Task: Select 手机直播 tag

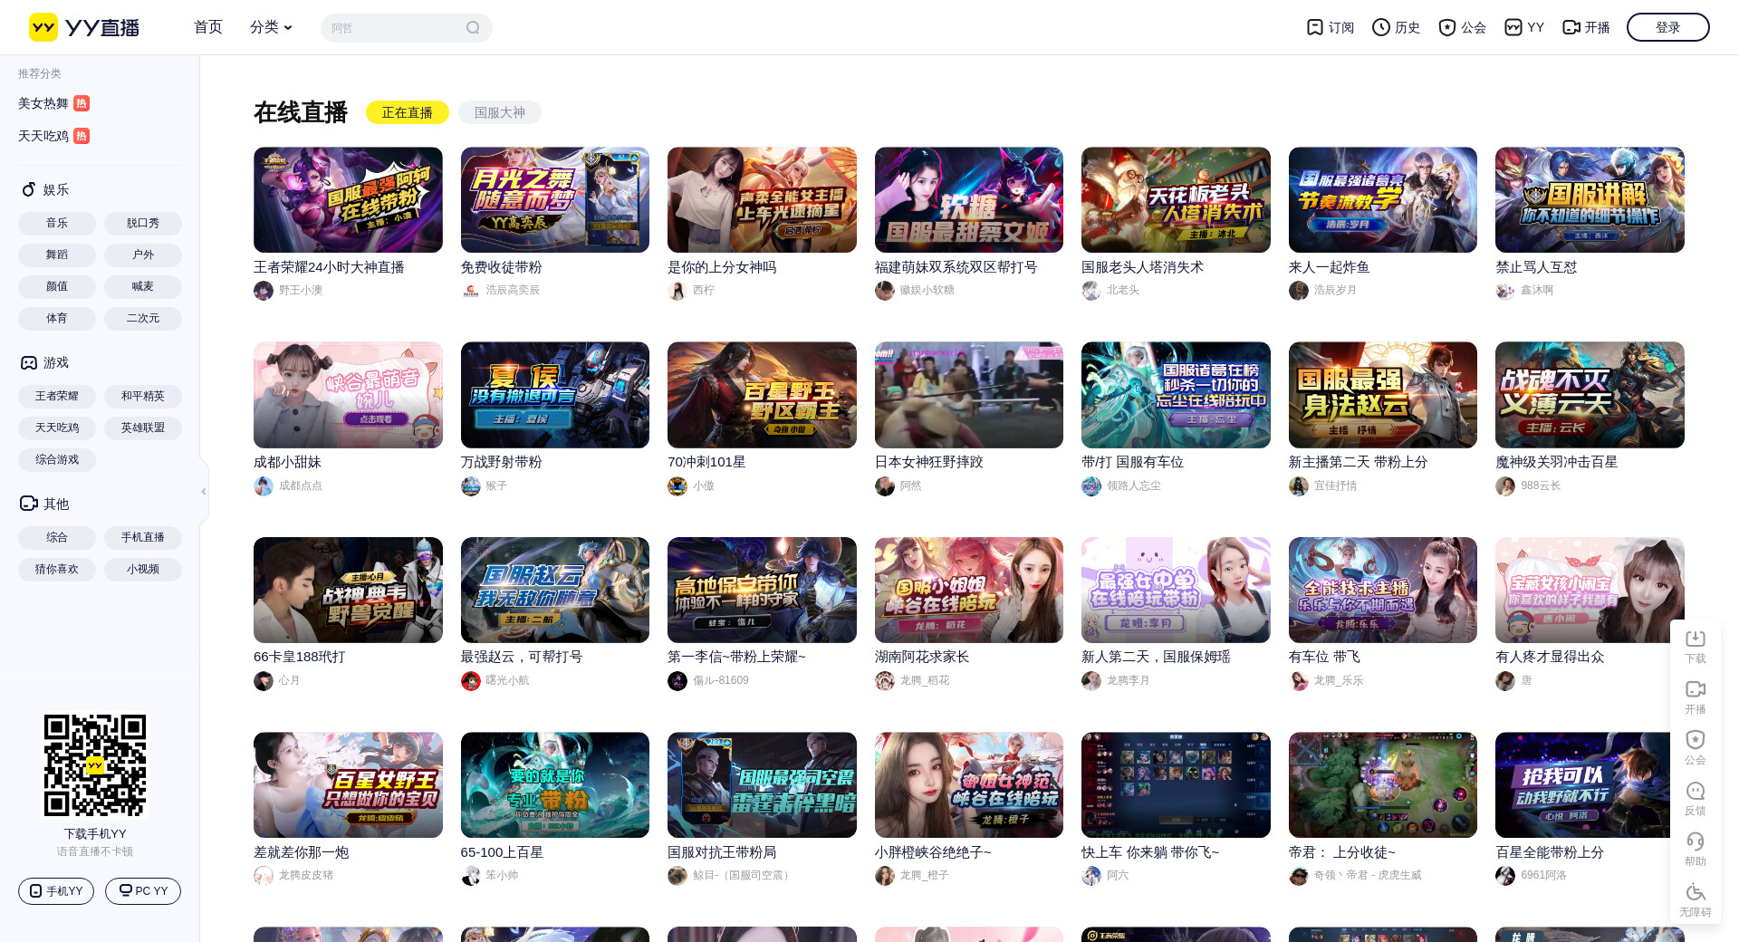Action: 143,537
